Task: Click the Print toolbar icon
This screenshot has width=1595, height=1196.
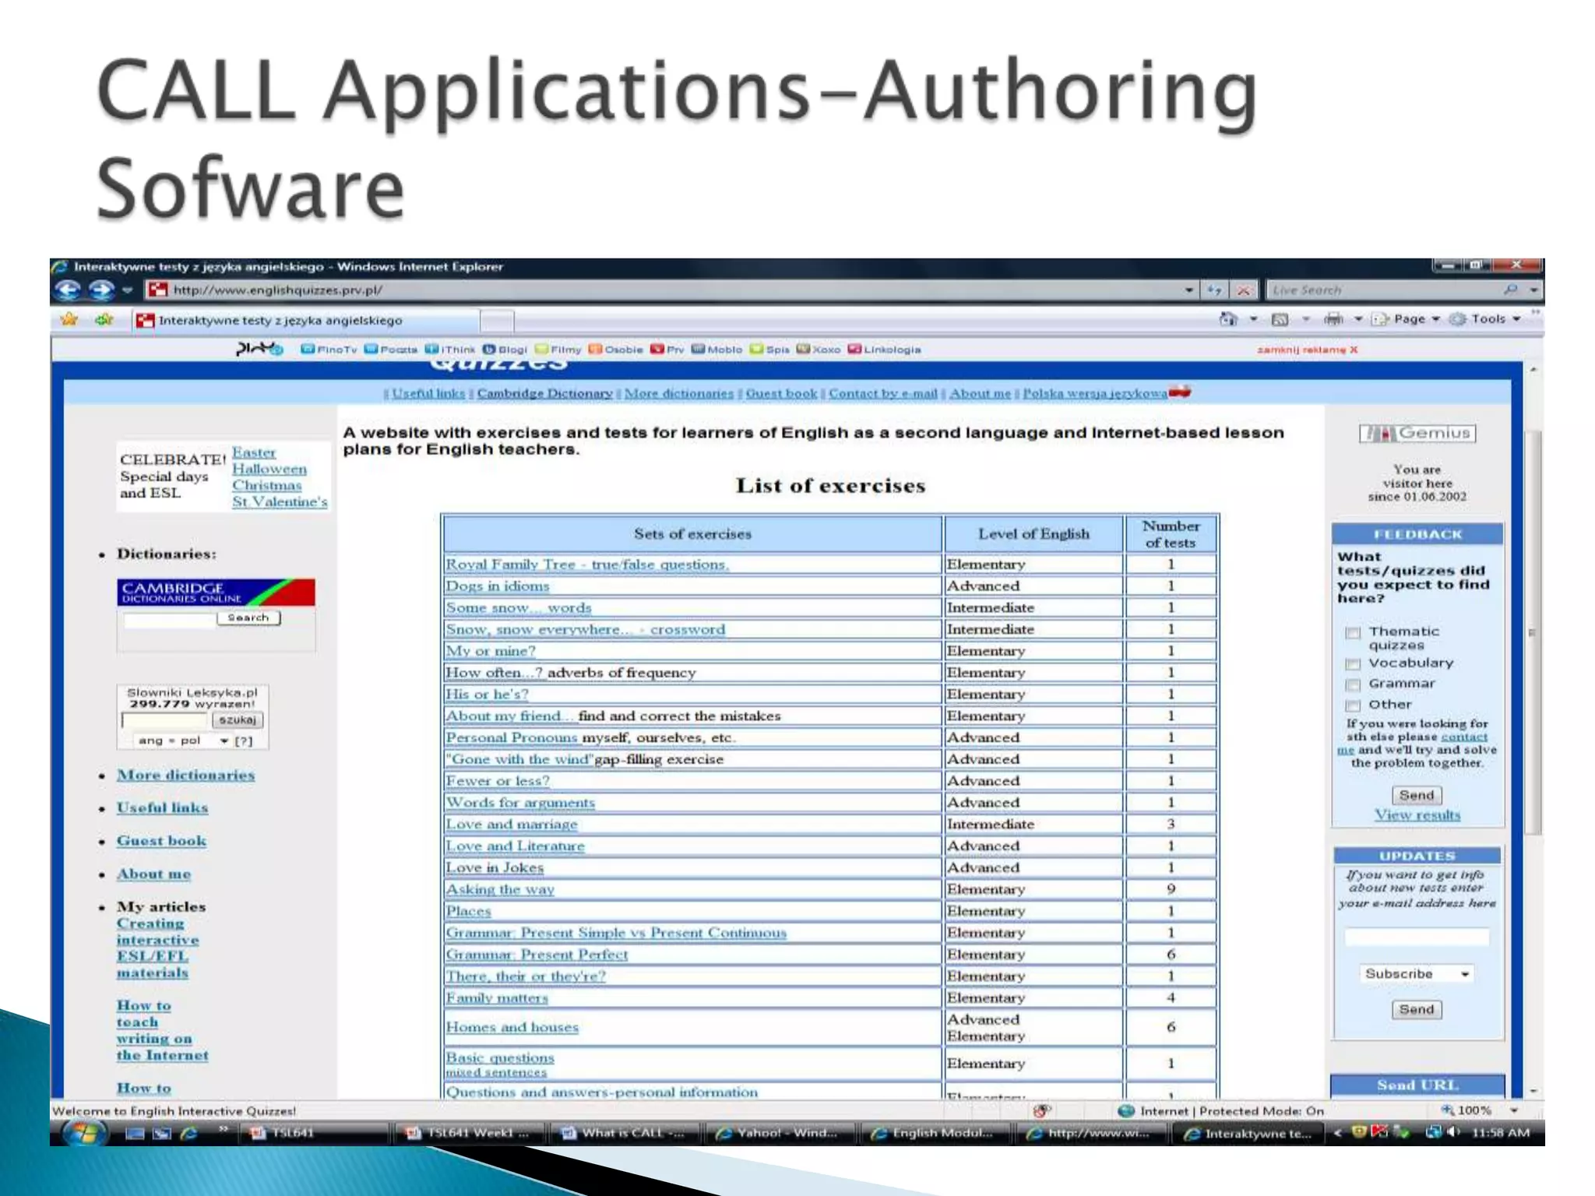Action: click(1333, 318)
